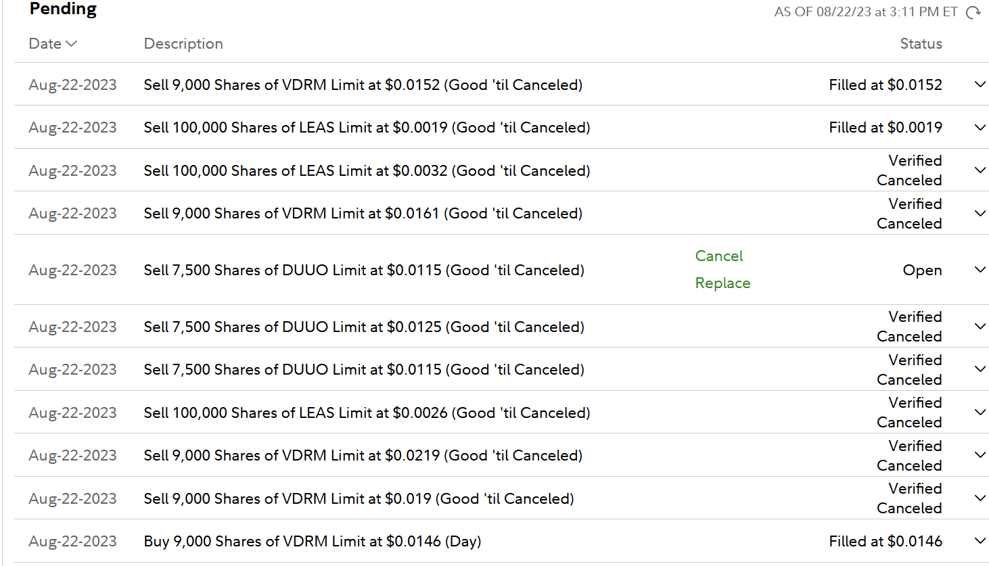Click the Open status of DUUO order
This screenshot has width=989, height=566.
coord(922,270)
